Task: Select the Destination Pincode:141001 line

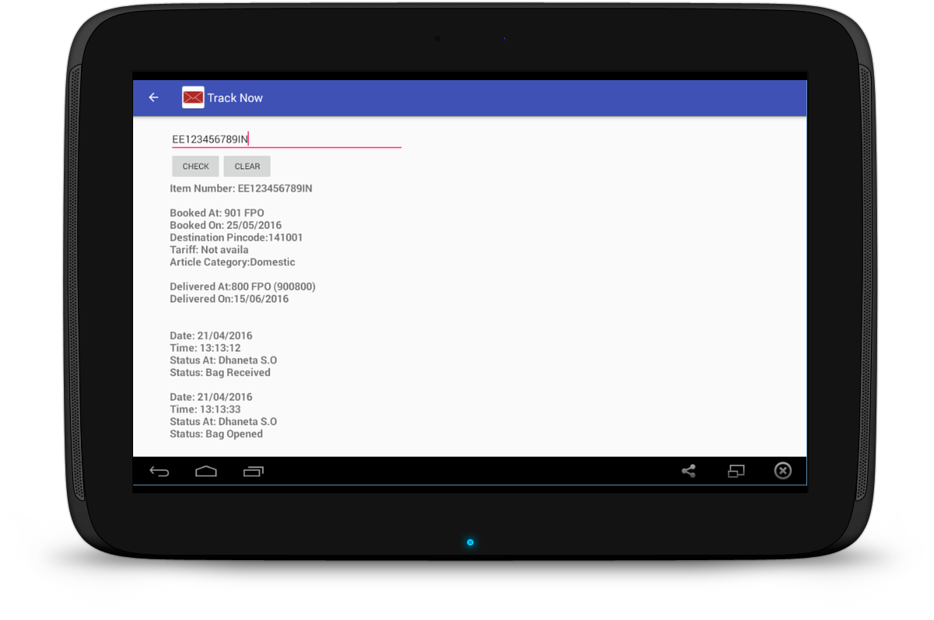Action: click(237, 238)
